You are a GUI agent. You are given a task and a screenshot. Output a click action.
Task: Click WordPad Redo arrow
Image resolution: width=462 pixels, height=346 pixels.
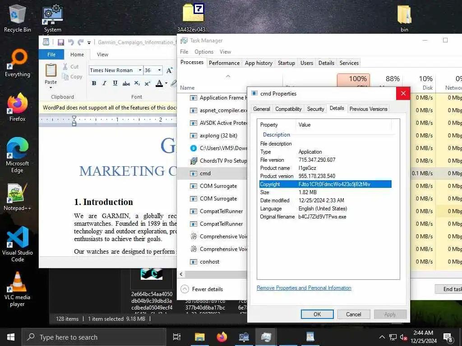[80, 42]
